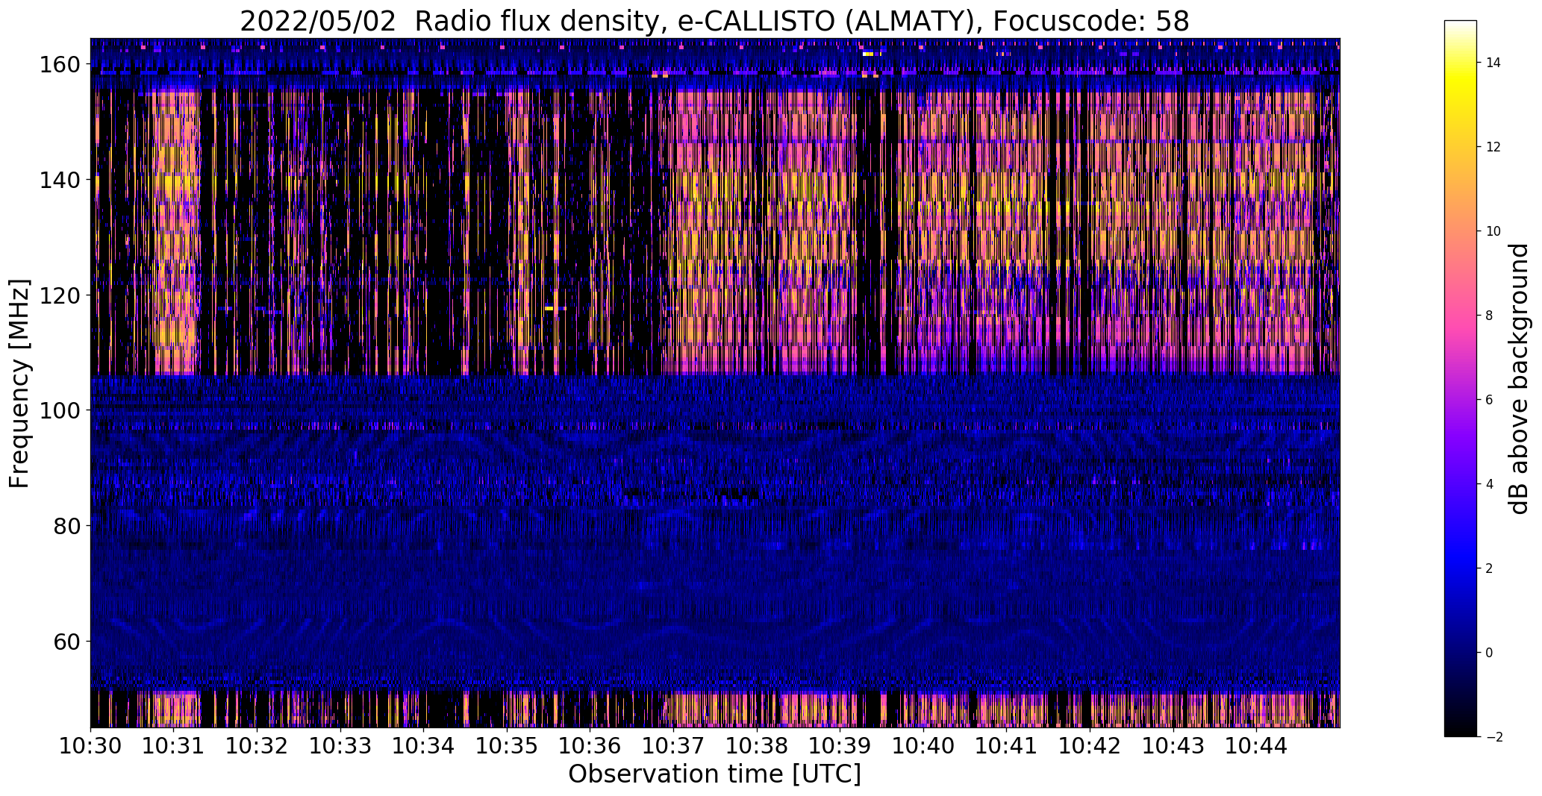The height and width of the screenshot is (796, 1542).
Task: Click the 10:32 time tick label
Action: [257, 745]
